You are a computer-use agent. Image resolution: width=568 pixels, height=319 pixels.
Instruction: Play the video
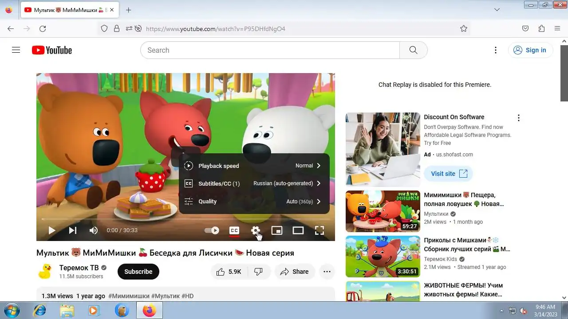click(x=51, y=230)
